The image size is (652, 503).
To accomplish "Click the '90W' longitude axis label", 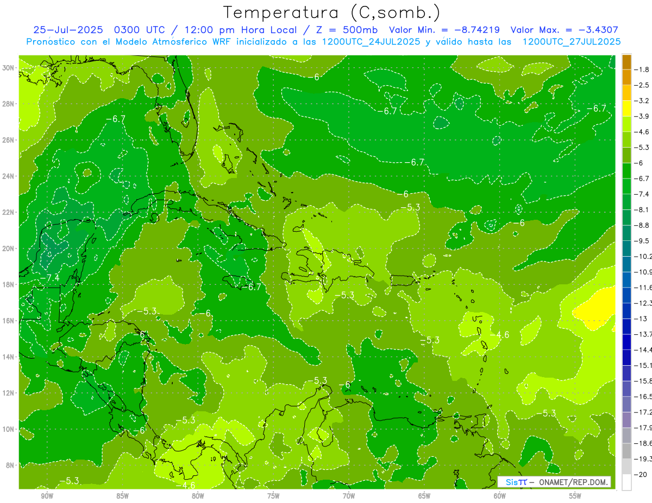I will [47, 496].
